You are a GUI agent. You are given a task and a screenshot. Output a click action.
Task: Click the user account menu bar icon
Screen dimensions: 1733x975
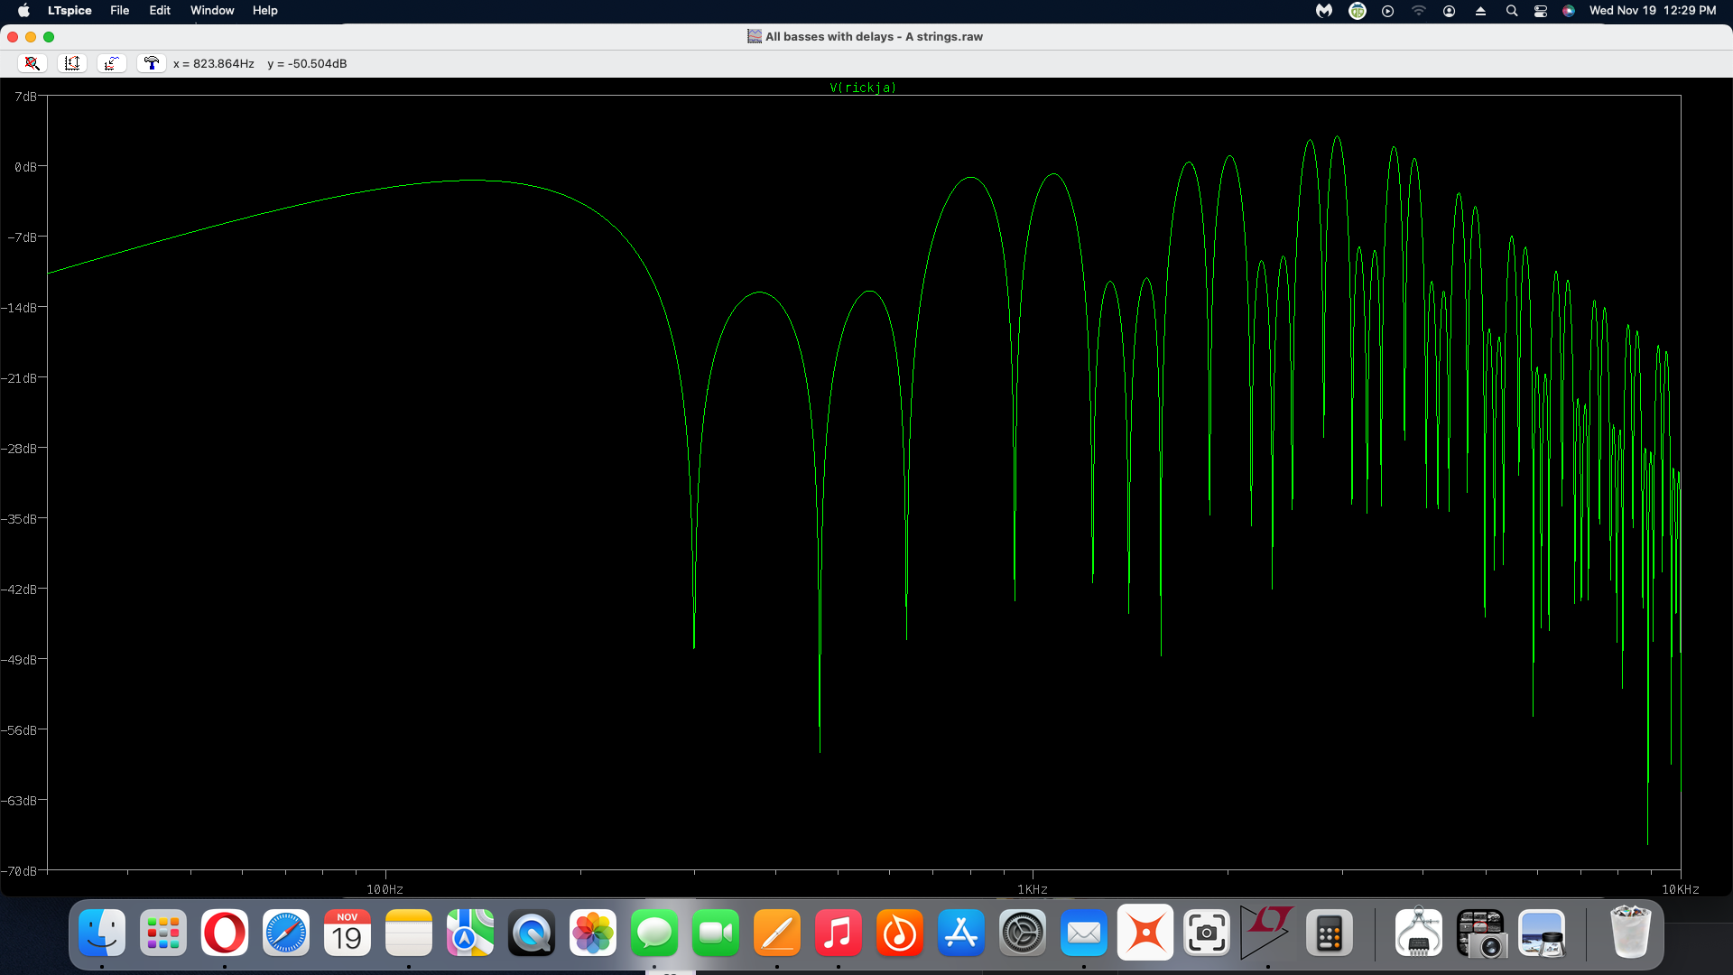tap(1450, 11)
